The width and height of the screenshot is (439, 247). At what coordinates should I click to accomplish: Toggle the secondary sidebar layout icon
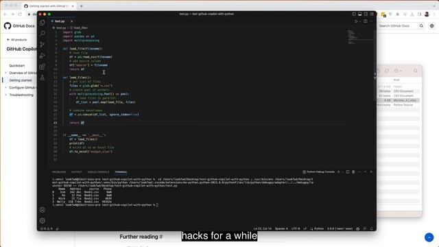(366, 14)
